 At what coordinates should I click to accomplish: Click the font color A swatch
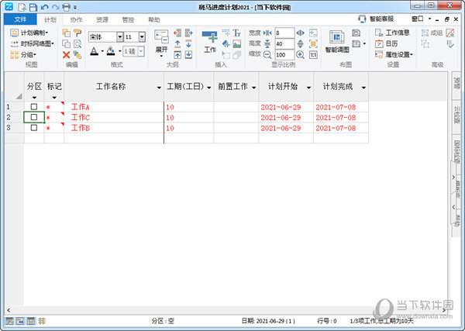click(93, 51)
